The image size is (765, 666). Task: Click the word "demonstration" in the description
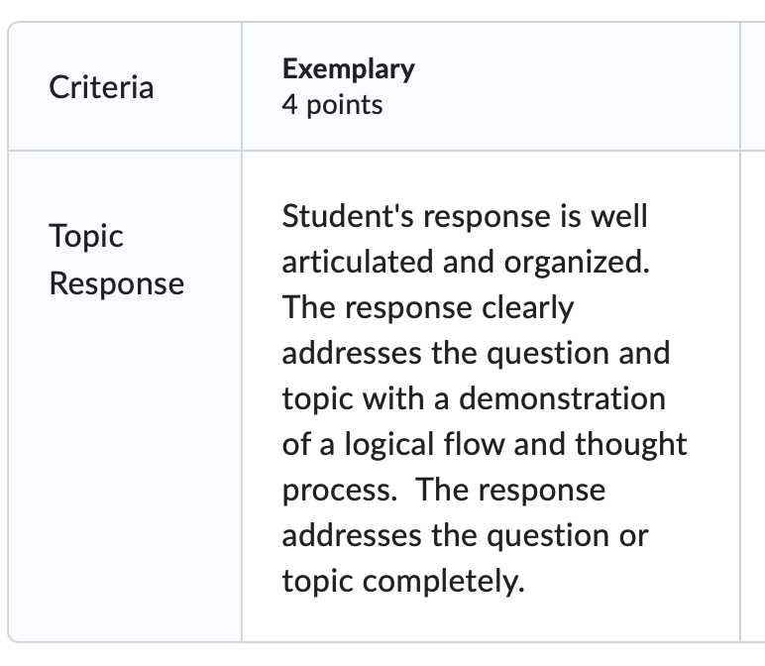pos(563,398)
